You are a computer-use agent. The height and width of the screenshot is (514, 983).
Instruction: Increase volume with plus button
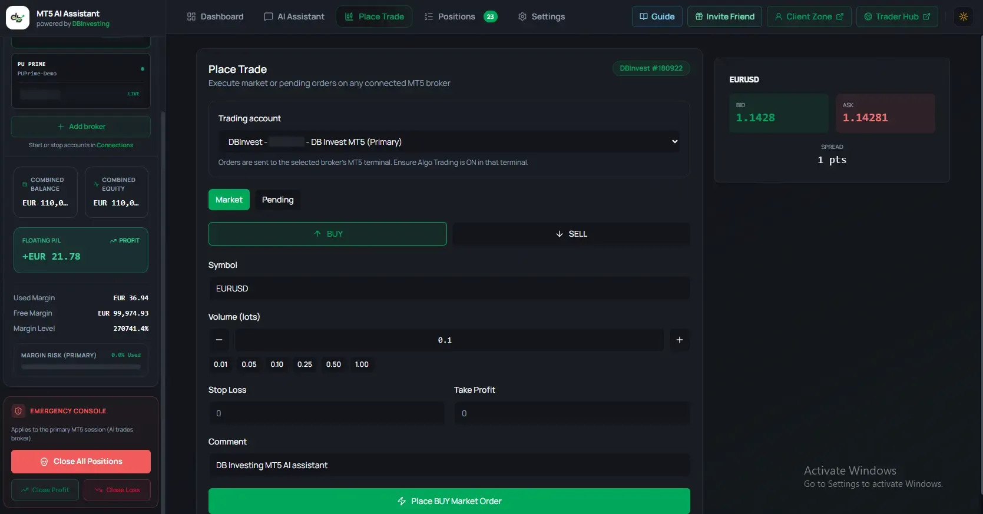click(680, 340)
